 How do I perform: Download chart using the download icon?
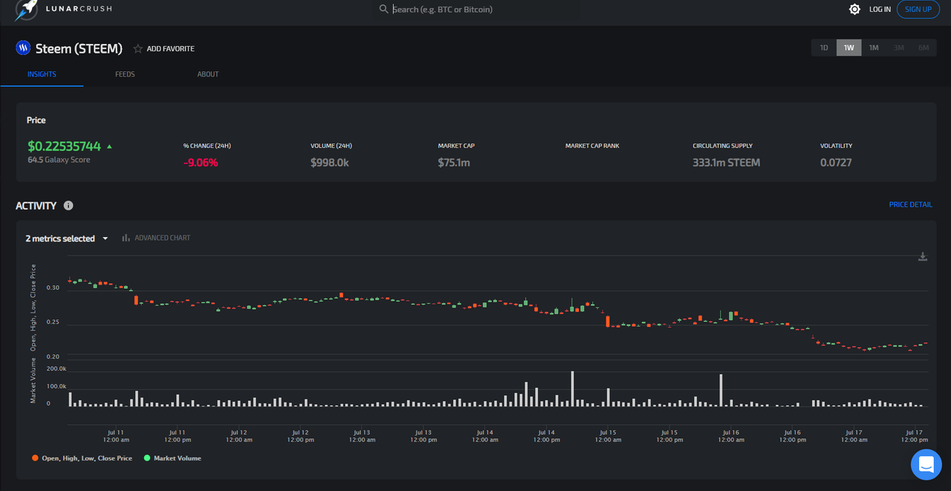923,257
